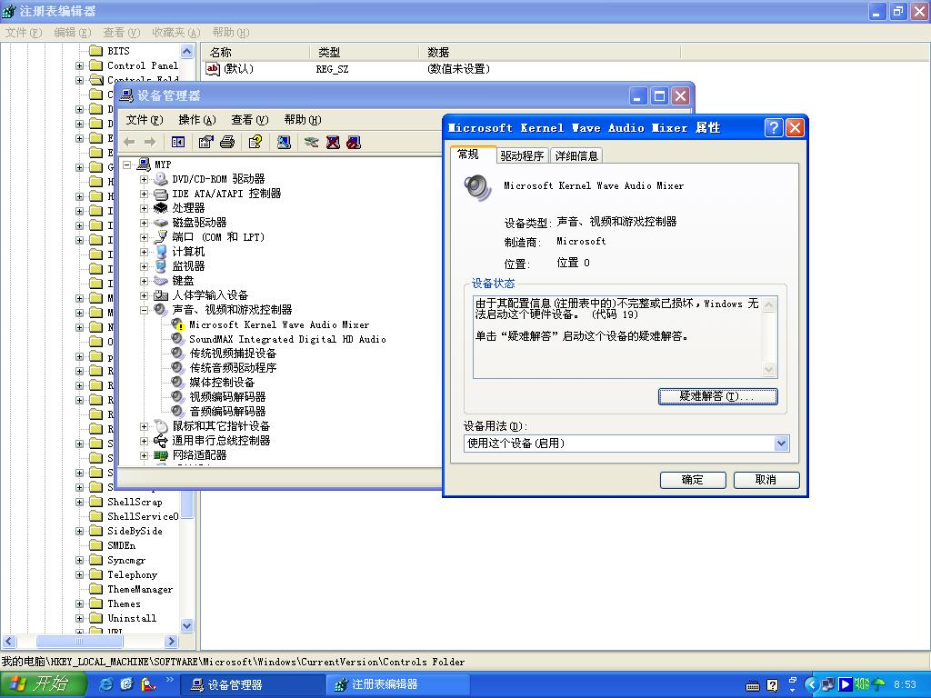Click the green umbrella tray icon

(878, 684)
